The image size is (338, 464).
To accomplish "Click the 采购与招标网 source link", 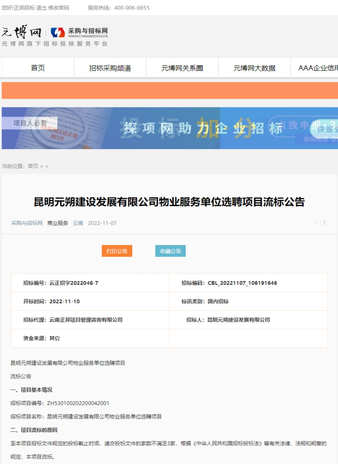I will 27,223.
